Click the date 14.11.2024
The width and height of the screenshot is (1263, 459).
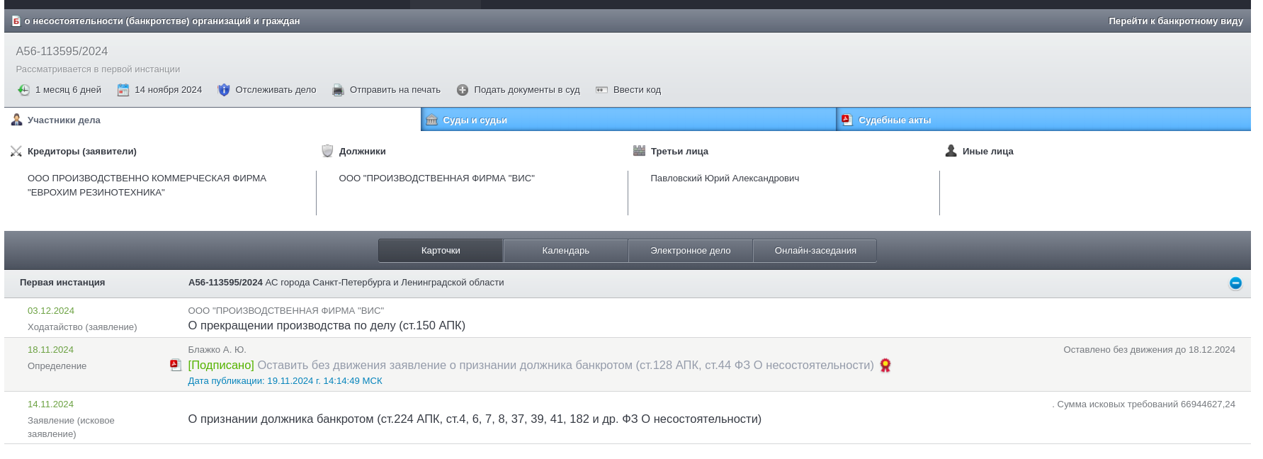coord(51,404)
